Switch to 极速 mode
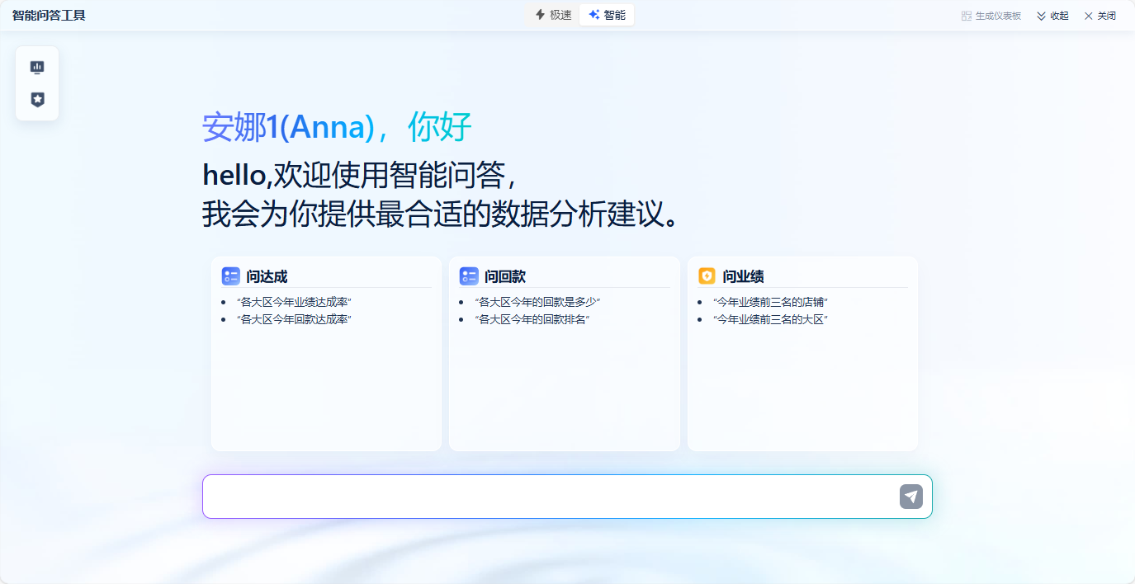1135x584 pixels. 553,15
